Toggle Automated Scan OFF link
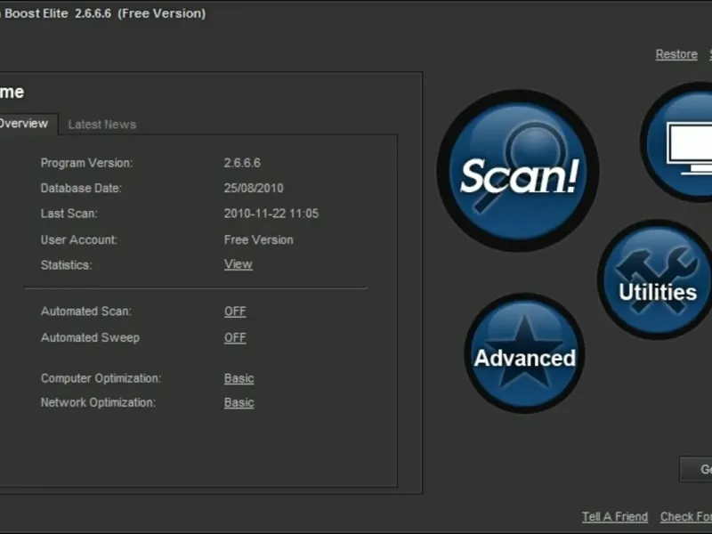The image size is (712, 534). click(x=235, y=311)
